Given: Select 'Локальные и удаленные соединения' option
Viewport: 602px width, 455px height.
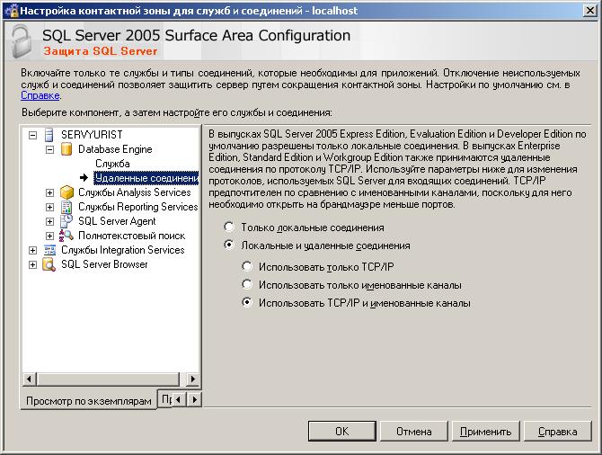Looking at the screenshot, I should pyautogui.click(x=229, y=245).
